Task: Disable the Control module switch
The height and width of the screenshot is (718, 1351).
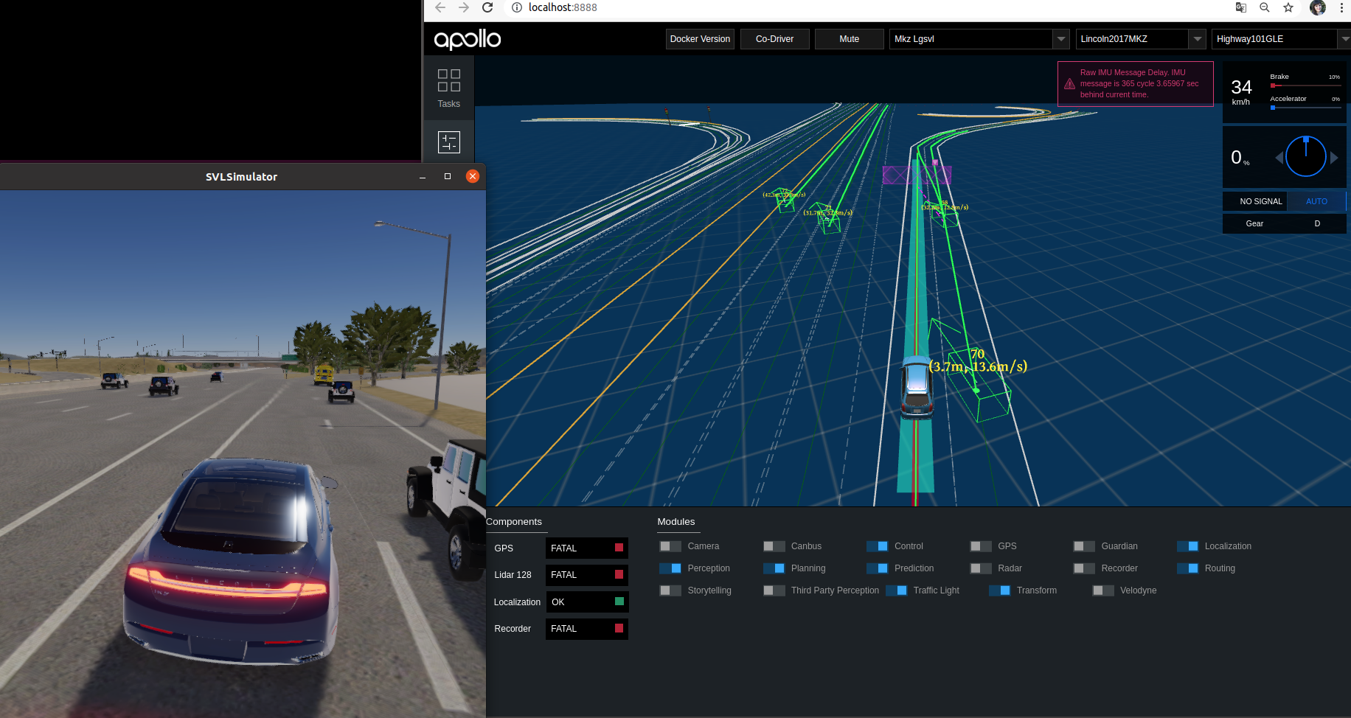Action: [x=877, y=546]
